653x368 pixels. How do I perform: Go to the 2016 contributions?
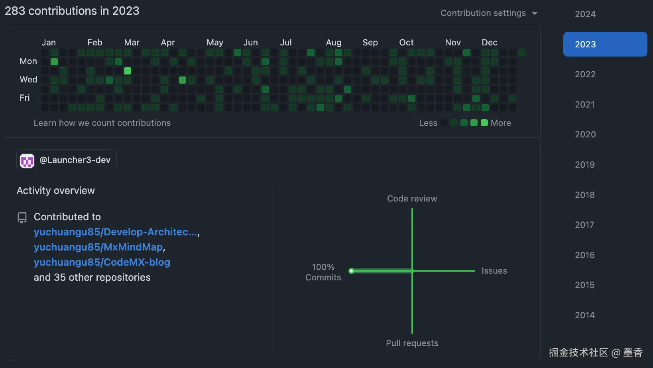point(584,255)
